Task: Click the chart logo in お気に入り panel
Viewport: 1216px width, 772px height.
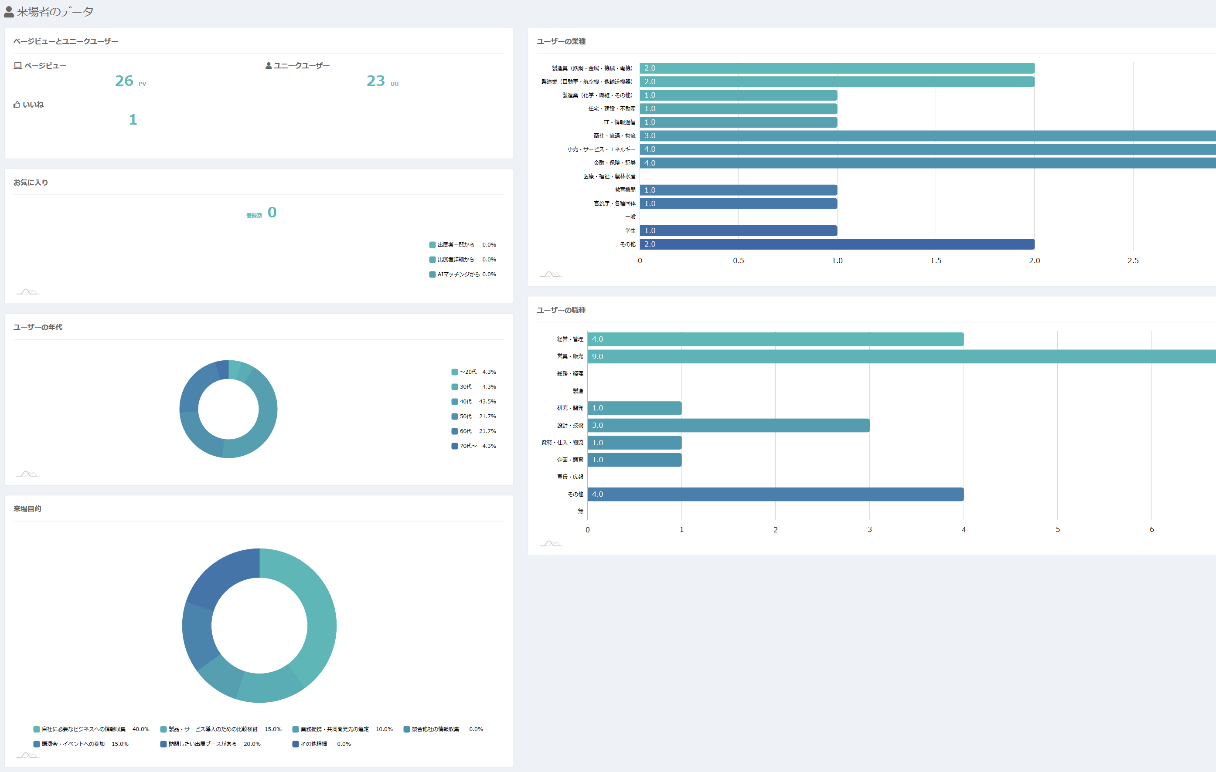Action: pos(28,291)
